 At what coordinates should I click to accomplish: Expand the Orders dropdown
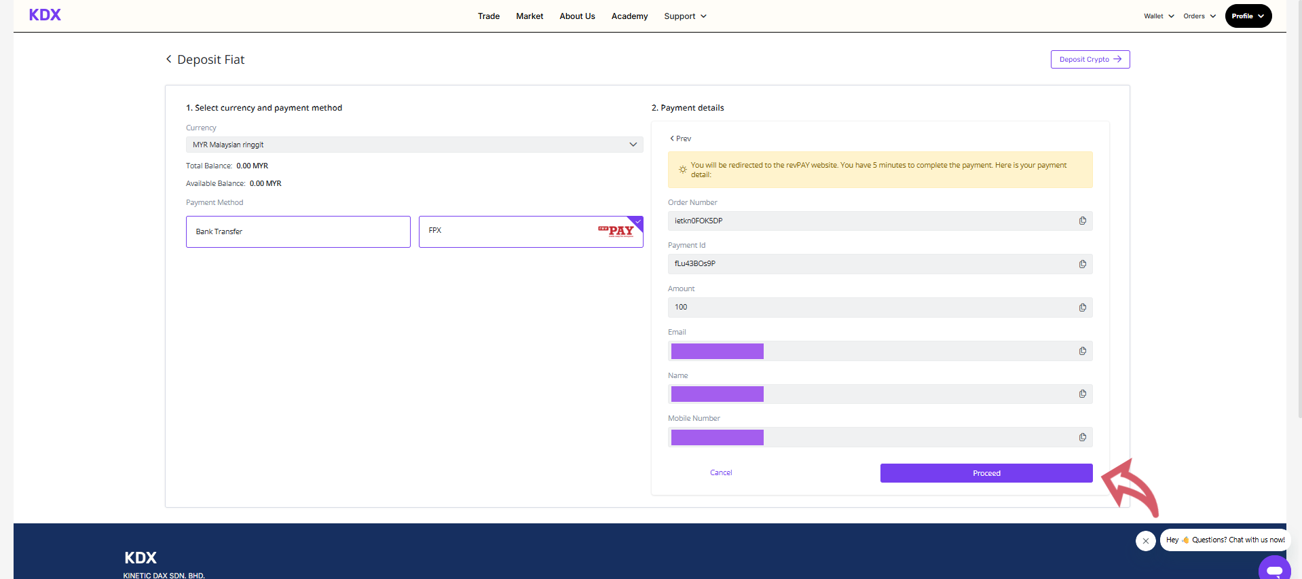click(x=1199, y=16)
